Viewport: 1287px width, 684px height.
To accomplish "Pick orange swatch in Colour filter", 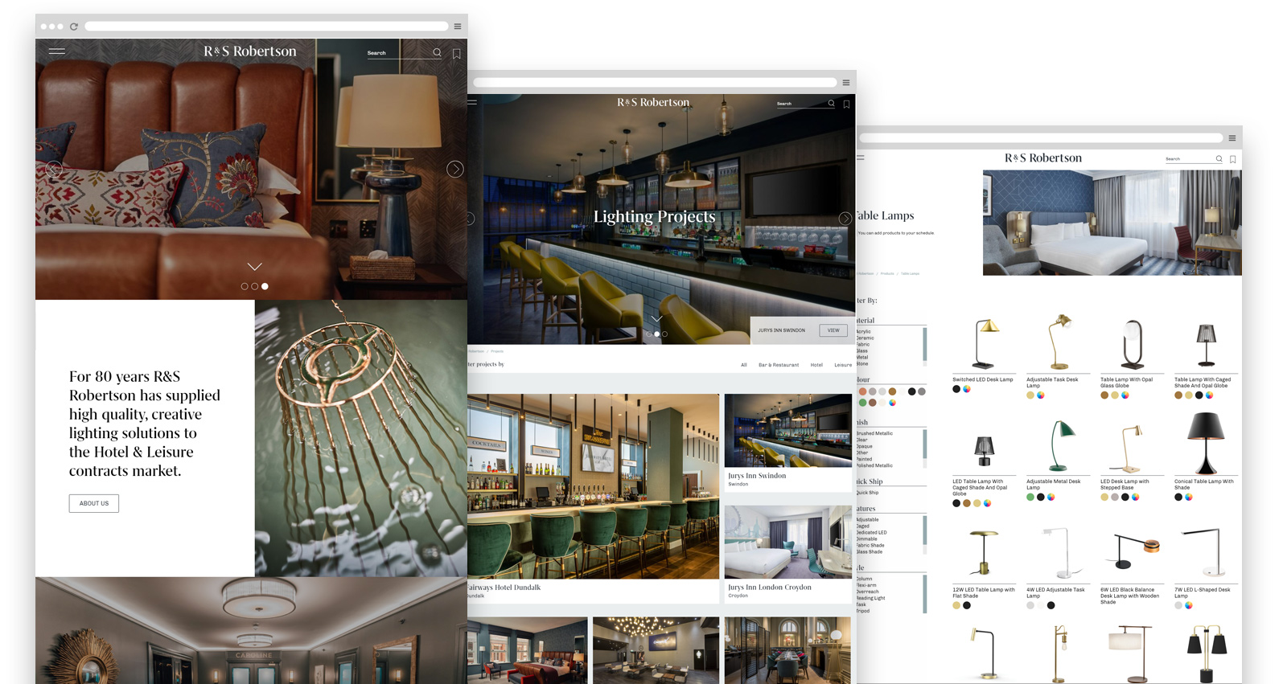I will point(862,391).
